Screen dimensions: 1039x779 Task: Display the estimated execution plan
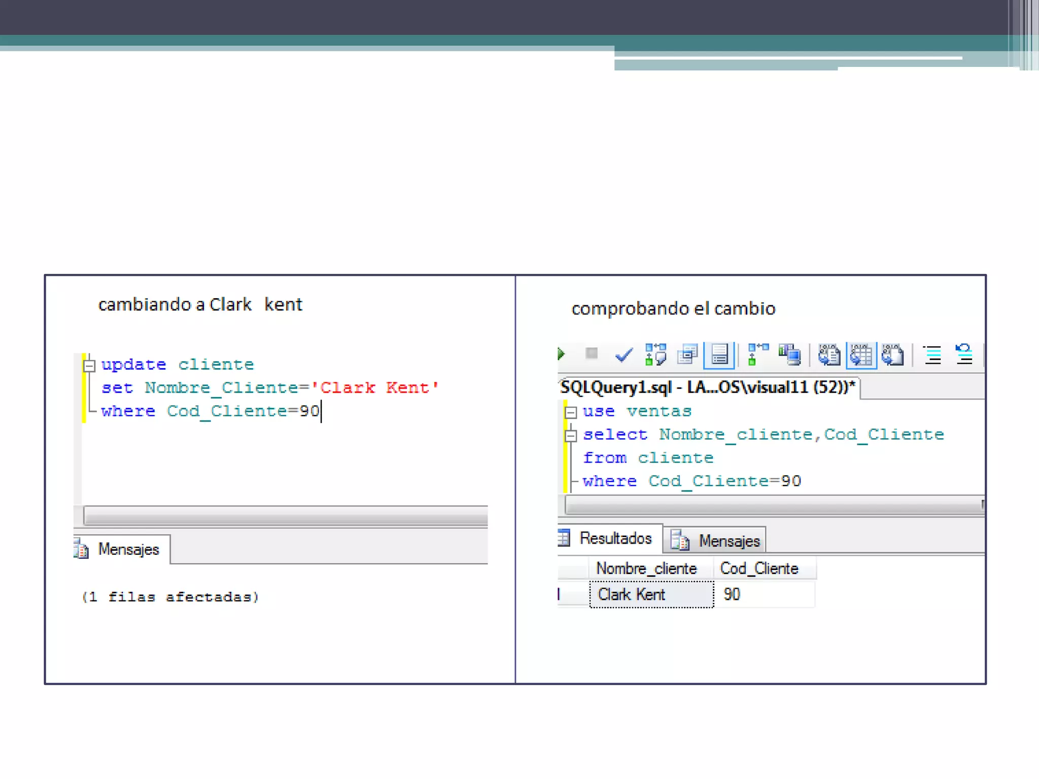655,355
